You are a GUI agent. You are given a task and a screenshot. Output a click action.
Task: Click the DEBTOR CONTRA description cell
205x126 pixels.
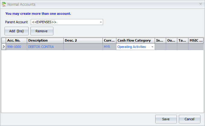pyautogui.click(x=45, y=47)
